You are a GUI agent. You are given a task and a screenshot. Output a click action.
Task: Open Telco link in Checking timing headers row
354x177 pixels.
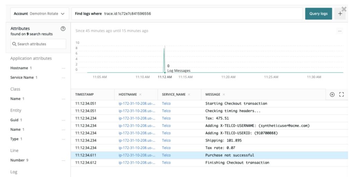(x=166, y=111)
